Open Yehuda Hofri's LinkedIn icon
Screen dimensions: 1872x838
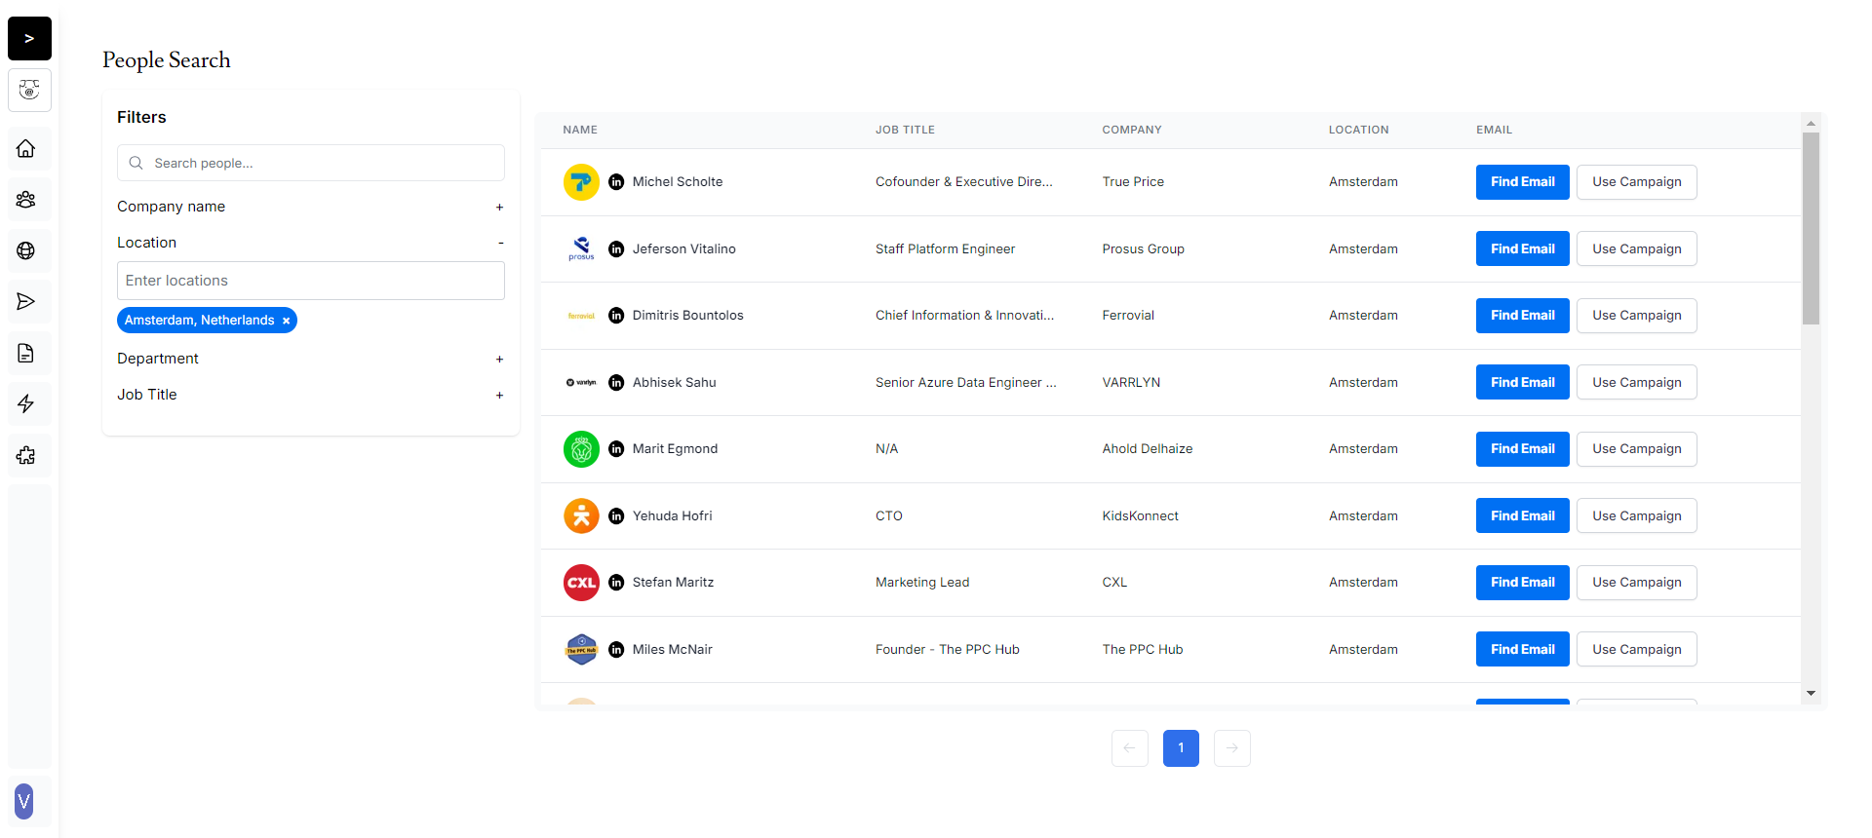tap(616, 516)
